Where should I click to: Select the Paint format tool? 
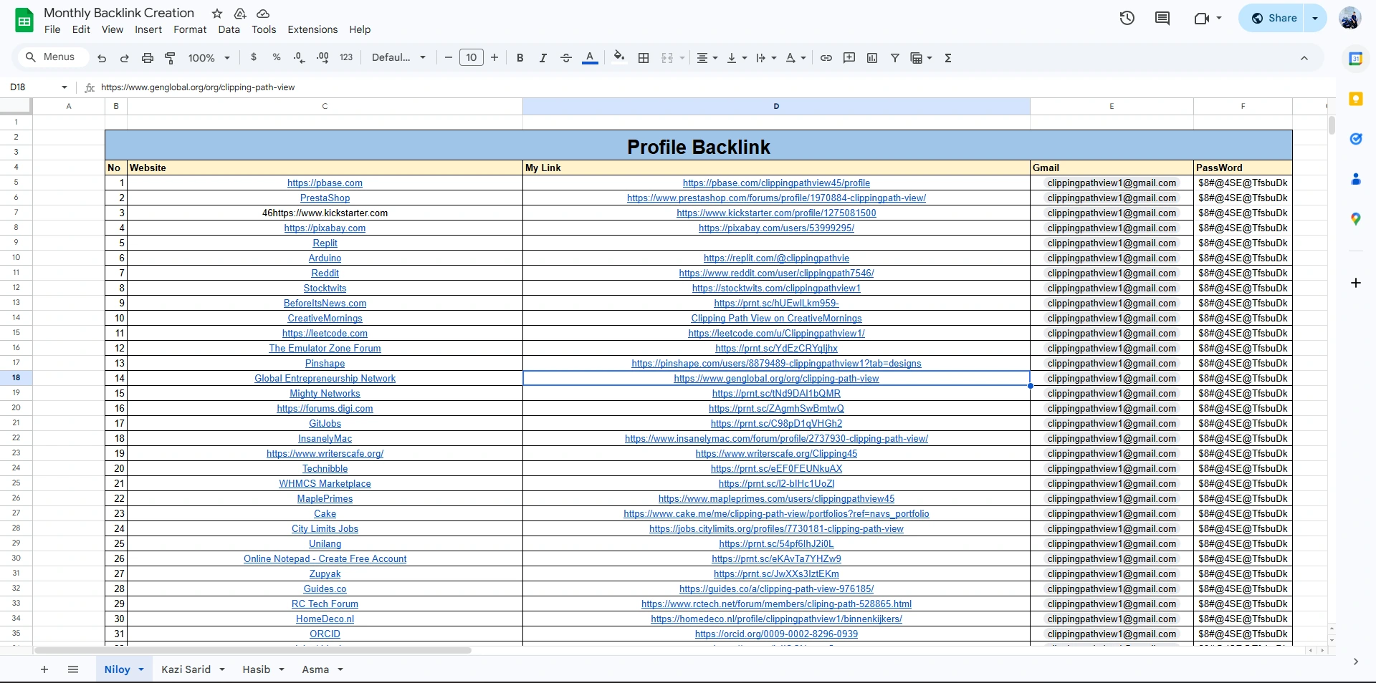tap(171, 58)
